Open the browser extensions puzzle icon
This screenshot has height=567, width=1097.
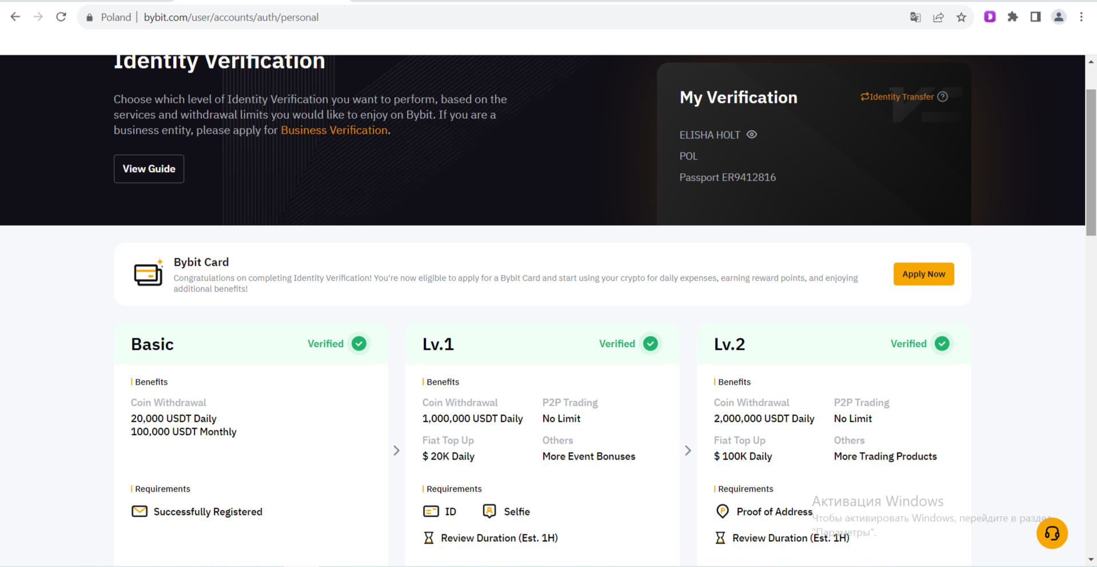click(x=1012, y=17)
